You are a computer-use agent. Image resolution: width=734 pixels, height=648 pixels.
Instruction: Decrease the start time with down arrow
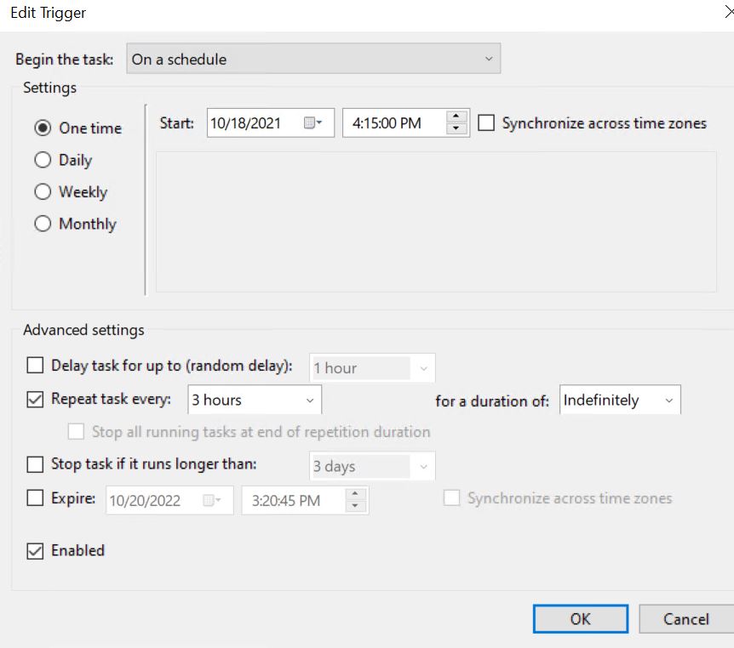click(x=456, y=128)
